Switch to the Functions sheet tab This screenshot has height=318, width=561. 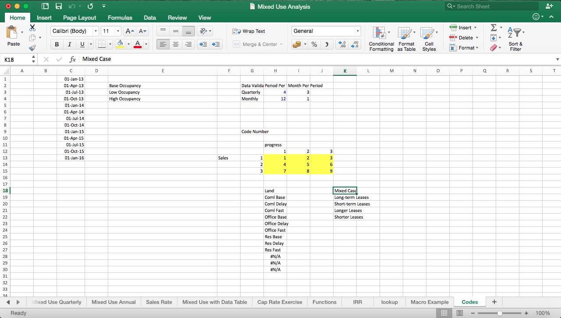(324, 302)
